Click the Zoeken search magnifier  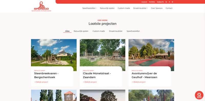click(163, 2)
